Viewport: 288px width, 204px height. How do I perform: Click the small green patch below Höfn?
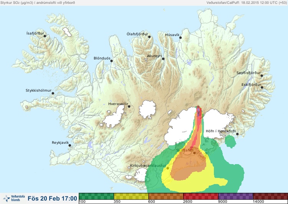tap(230, 141)
